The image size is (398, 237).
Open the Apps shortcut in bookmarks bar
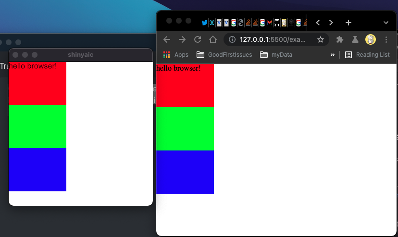(175, 55)
